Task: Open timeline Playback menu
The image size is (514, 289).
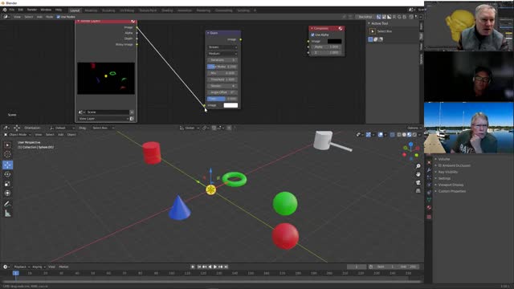Action: click(22, 267)
